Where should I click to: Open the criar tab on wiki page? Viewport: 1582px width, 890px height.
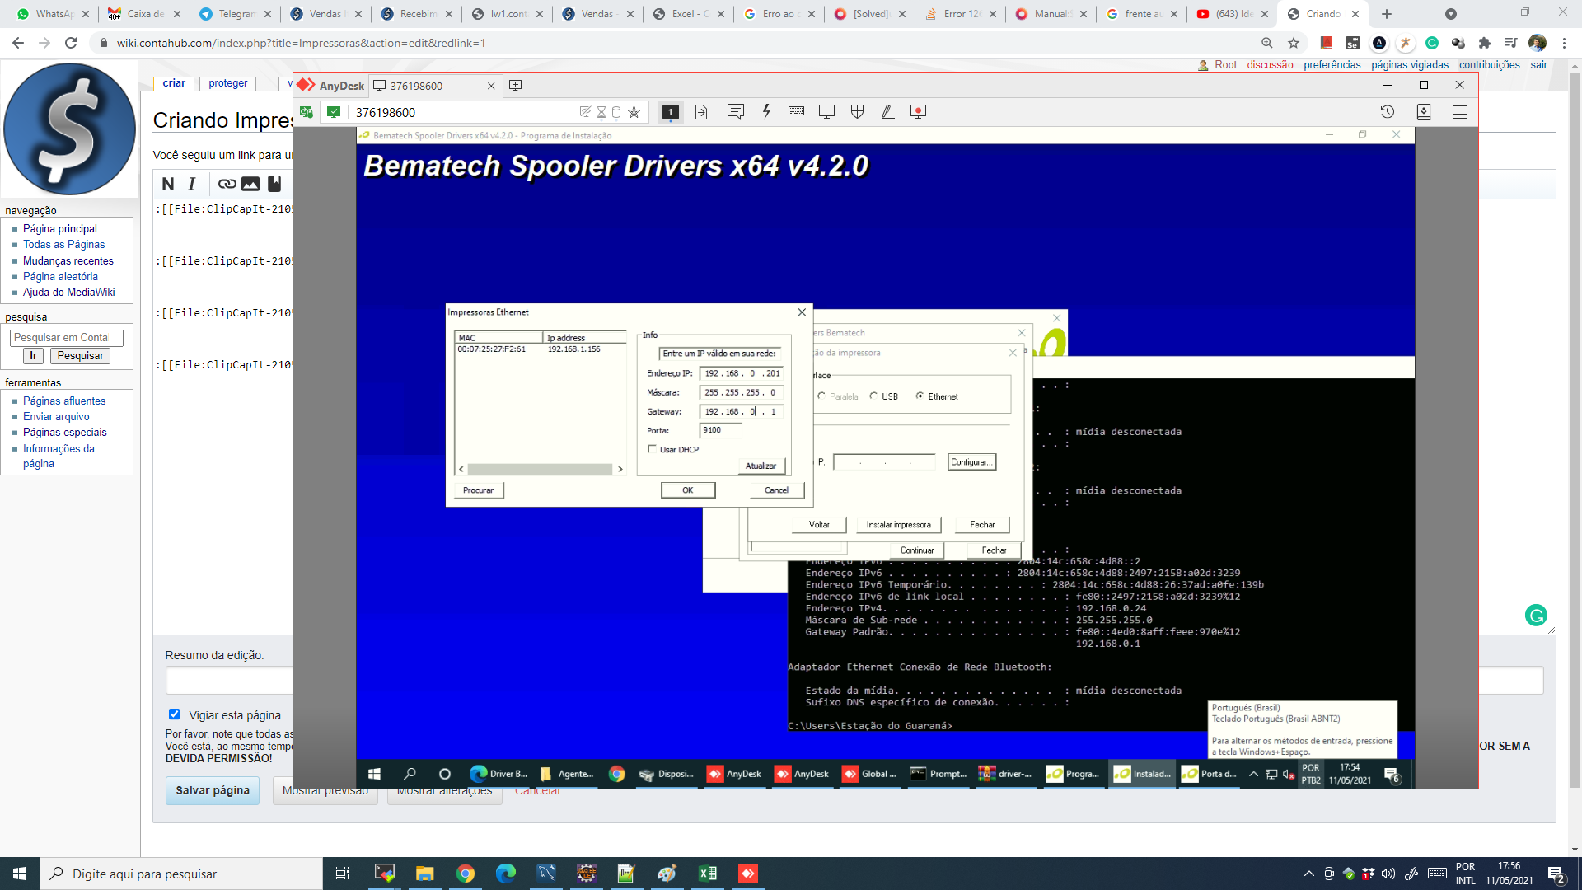coord(174,83)
